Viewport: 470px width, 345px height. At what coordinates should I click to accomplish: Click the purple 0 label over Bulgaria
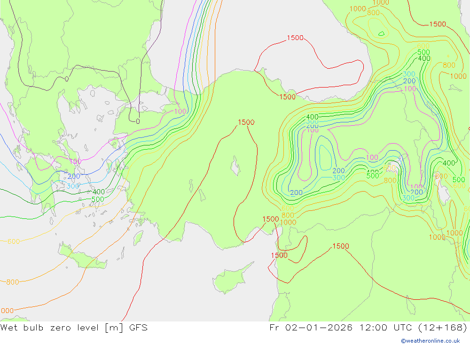tap(67, 79)
